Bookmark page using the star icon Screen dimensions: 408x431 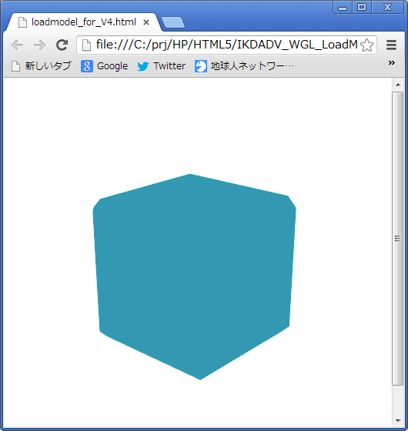click(x=366, y=45)
